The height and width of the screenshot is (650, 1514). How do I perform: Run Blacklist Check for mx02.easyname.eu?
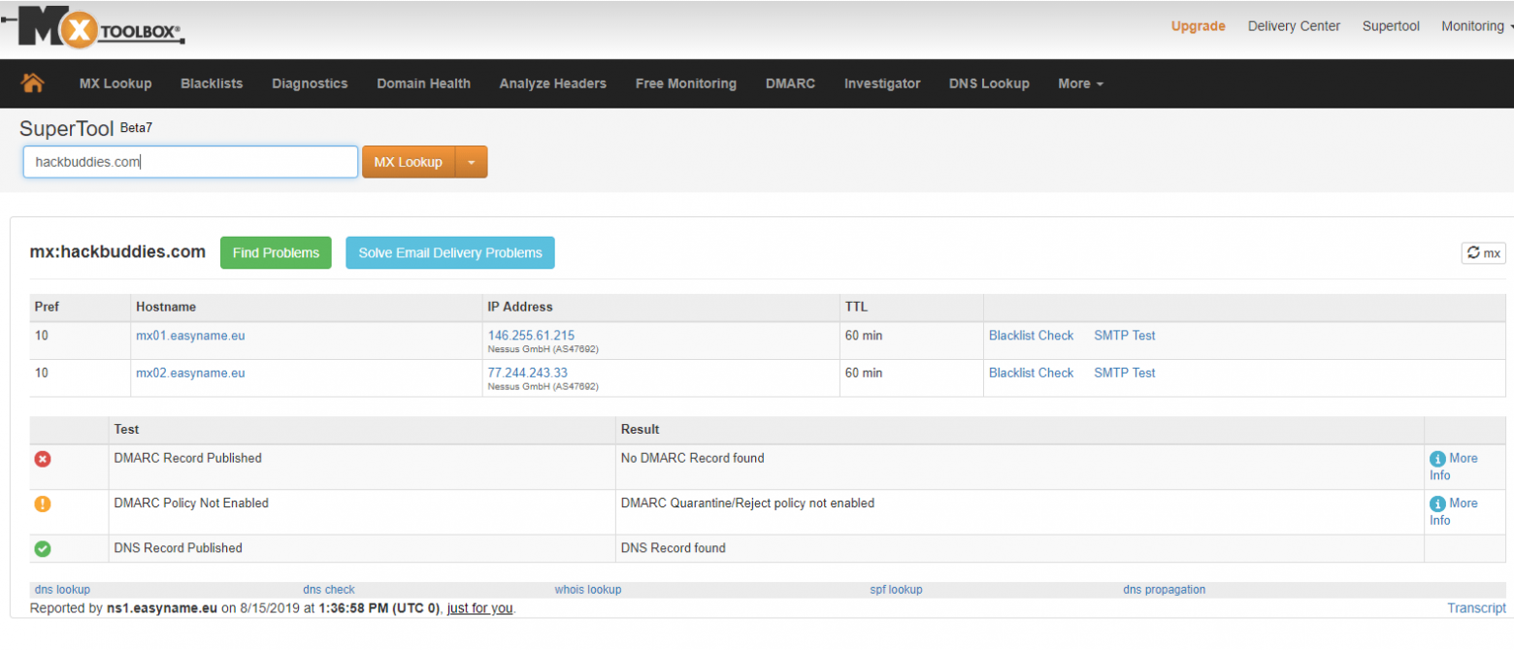point(1031,373)
